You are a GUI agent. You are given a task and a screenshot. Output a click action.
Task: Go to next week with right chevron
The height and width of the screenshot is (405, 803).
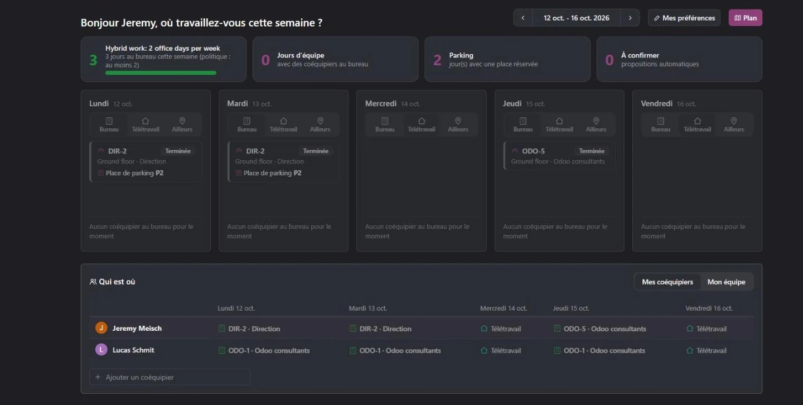pyautogui.click(x=630, y=18)
